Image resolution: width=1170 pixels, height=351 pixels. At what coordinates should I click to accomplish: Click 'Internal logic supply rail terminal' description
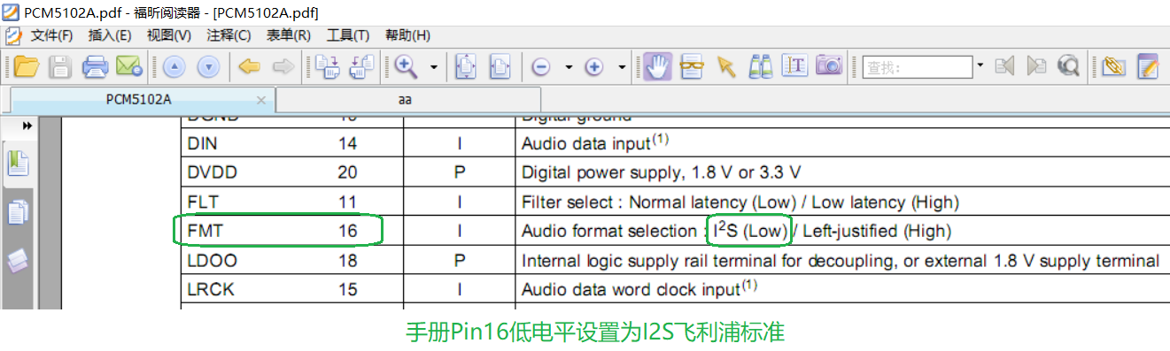841,261
